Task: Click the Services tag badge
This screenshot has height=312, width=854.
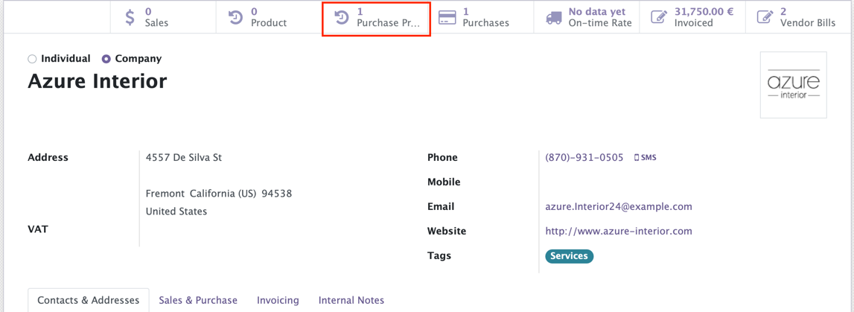Action: coord(569,256)
